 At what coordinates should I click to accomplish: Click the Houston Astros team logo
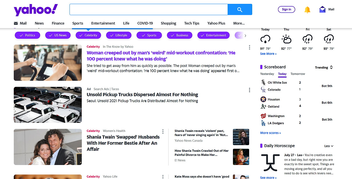point(263,99)
